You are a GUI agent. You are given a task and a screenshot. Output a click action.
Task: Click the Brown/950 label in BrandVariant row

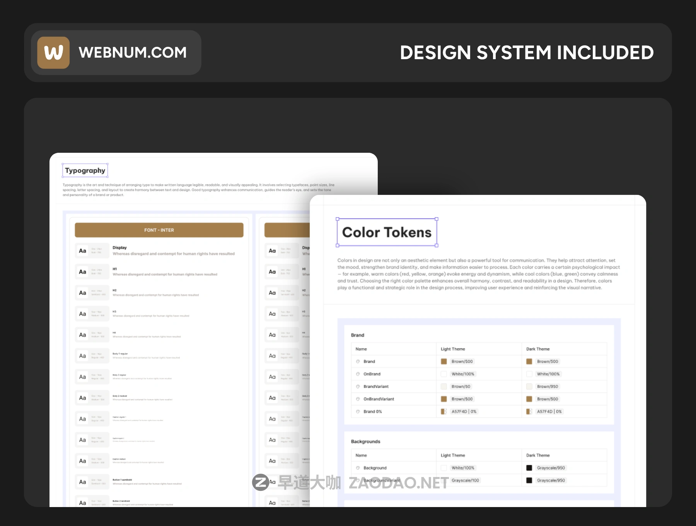tap(548, 386)
